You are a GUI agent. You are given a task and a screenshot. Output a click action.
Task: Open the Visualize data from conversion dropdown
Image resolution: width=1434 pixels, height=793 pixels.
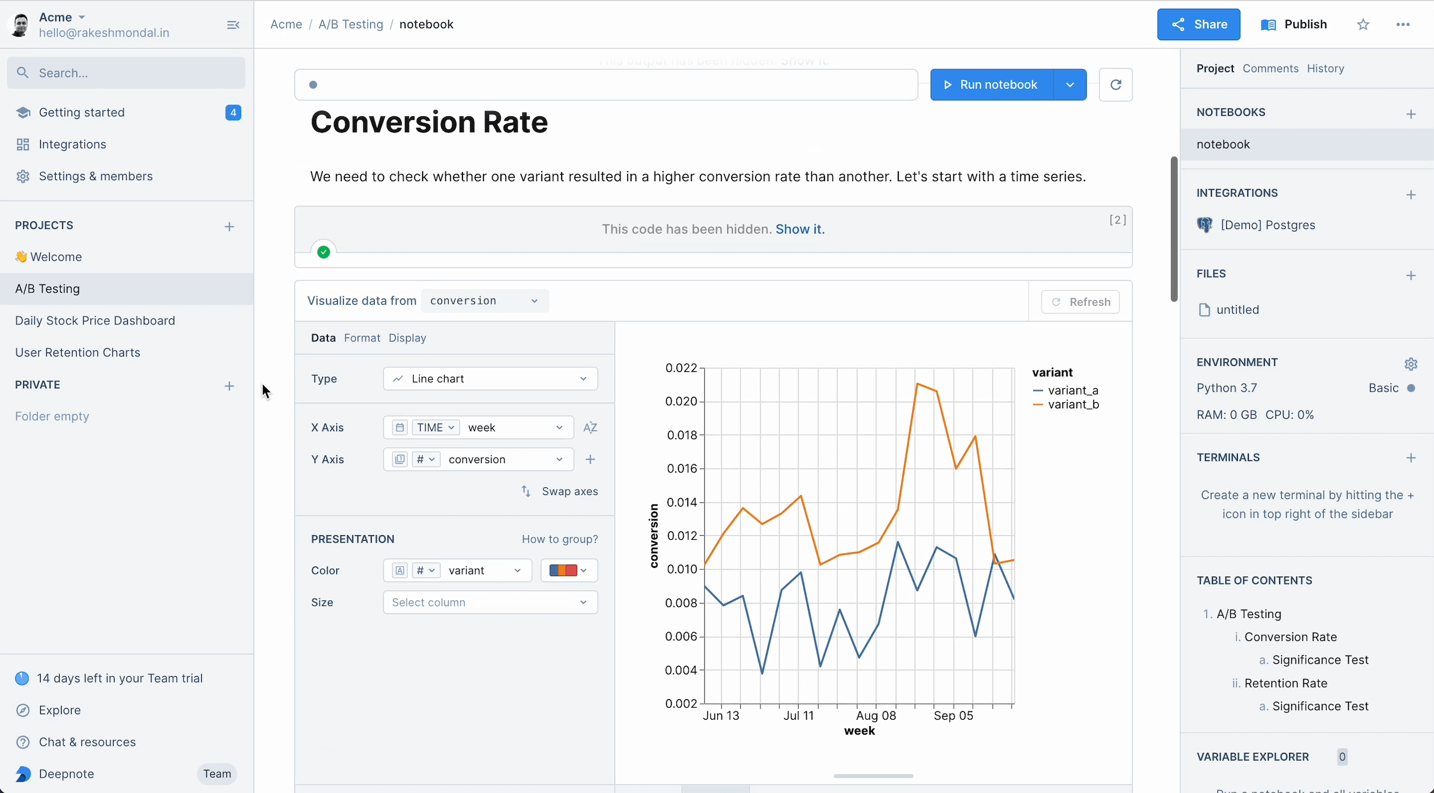(x=484, y=301)
